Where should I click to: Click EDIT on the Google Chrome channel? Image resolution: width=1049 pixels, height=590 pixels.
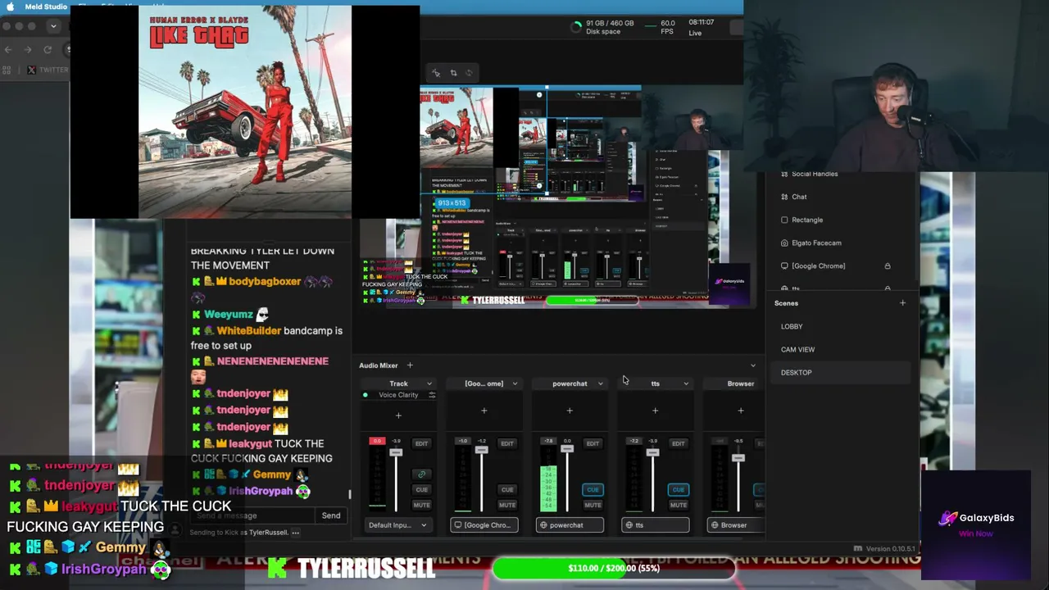507,443
